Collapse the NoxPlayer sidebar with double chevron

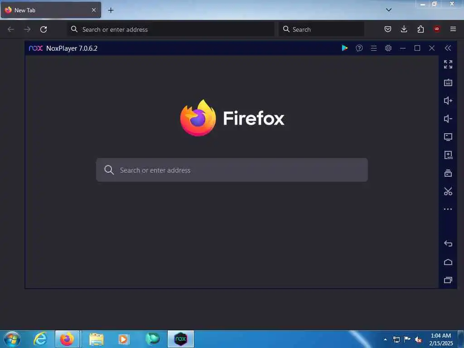(448, 48)
